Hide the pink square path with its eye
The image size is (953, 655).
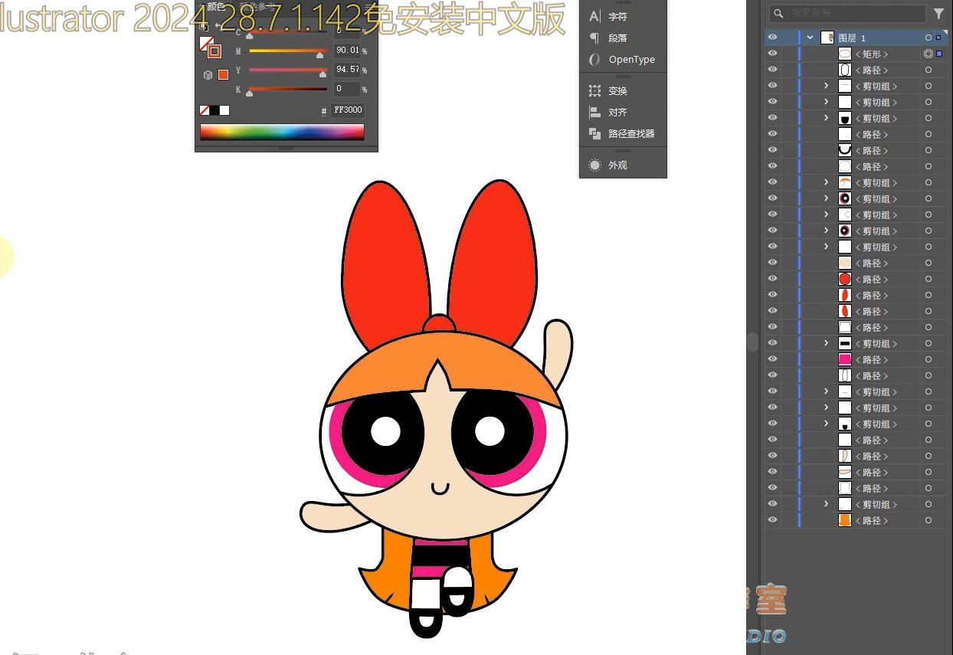tap(772, 359)
